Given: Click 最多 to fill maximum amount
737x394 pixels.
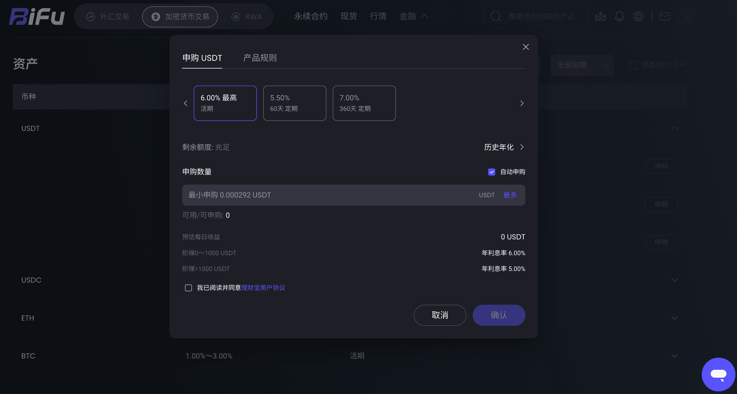Looking at the screenshot, I should tap(510, 195).
